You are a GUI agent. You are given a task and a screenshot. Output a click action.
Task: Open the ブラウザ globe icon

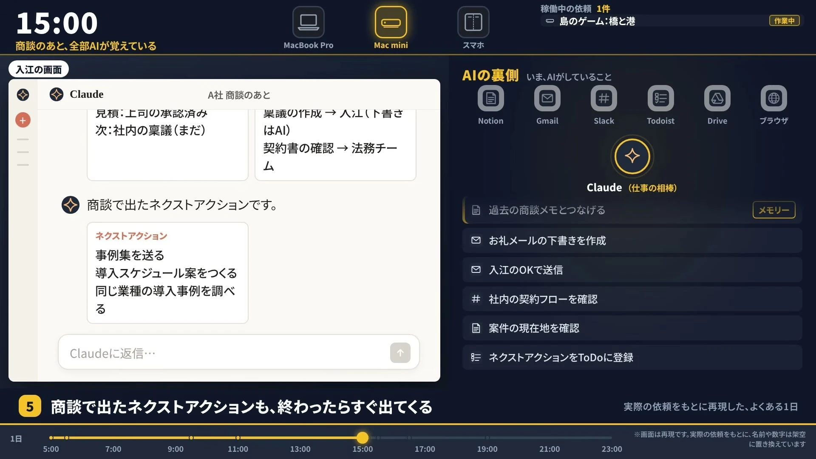[773, 98]
